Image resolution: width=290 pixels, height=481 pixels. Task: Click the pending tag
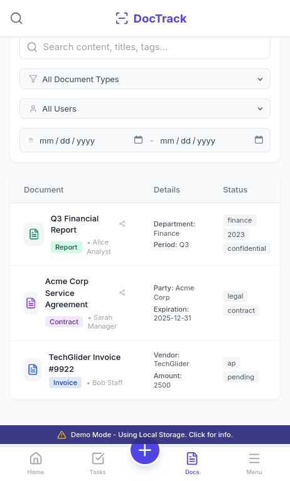point(241,377)
